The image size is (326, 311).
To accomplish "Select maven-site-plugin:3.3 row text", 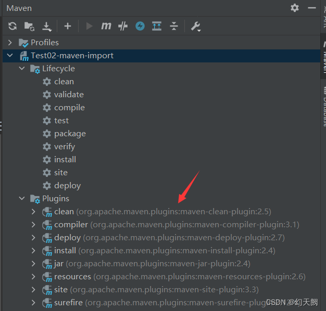I will 156,290.
